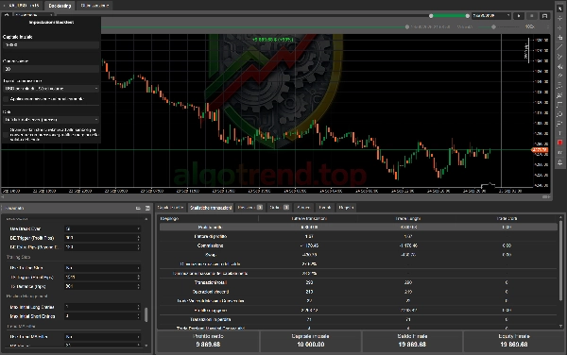Open the Use Trailing Stop dropdown showing No
Image resolution: width=567 pixels, height=355 pixels.
point(102,268)
